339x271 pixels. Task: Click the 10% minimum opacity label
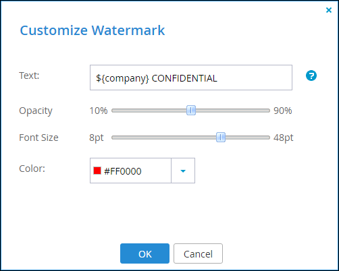coord(99,111)
